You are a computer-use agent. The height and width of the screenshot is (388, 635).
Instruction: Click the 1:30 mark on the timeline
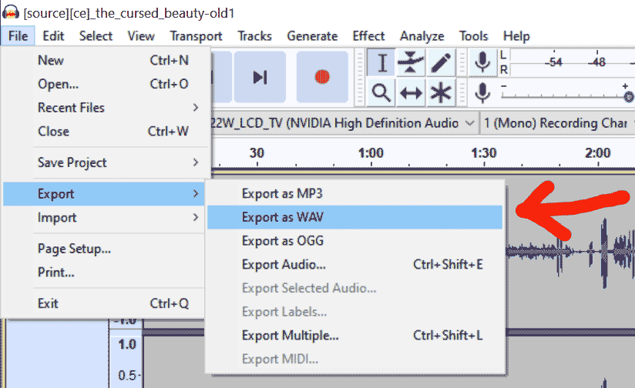[484, 153]
